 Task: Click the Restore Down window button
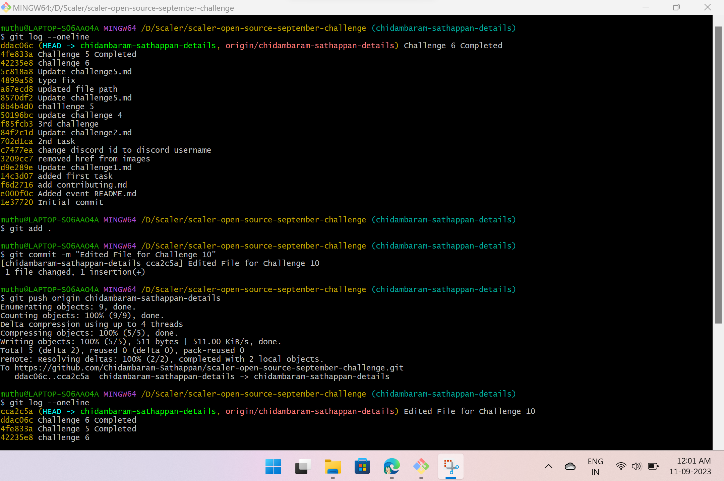[676, 7]
